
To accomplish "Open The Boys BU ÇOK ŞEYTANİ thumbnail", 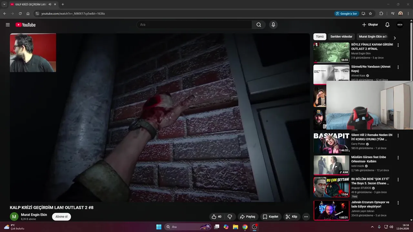I will click(331, 187).
